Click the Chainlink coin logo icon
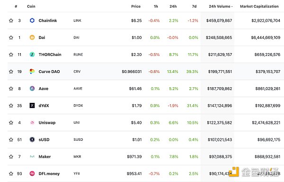Viewport: 284px width, 182px height. coord(32,20)
